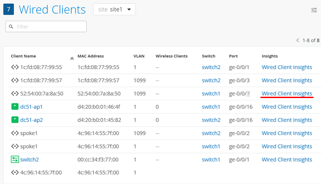Open switch1 link in the dc51-ap1 row
321x184 pixels.
211,107
